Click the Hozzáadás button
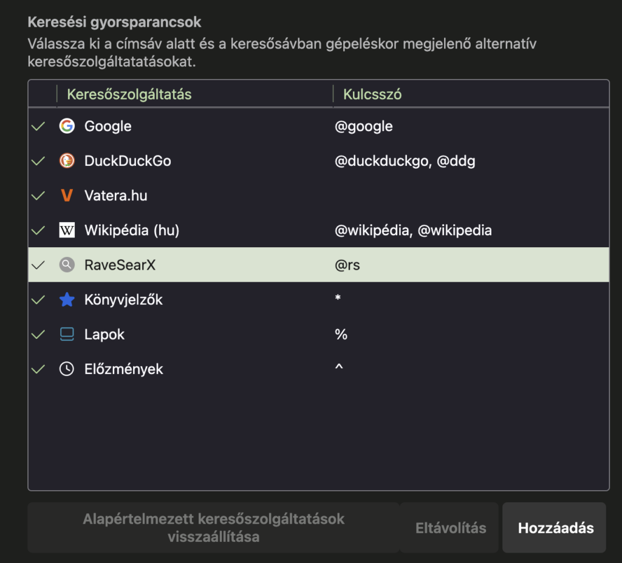The height and width of the screenshot is (563, 622). pos(554,528)
